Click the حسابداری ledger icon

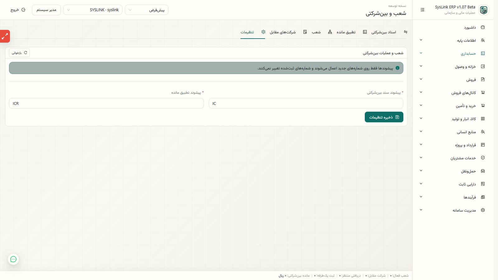[x=483, y=54]
